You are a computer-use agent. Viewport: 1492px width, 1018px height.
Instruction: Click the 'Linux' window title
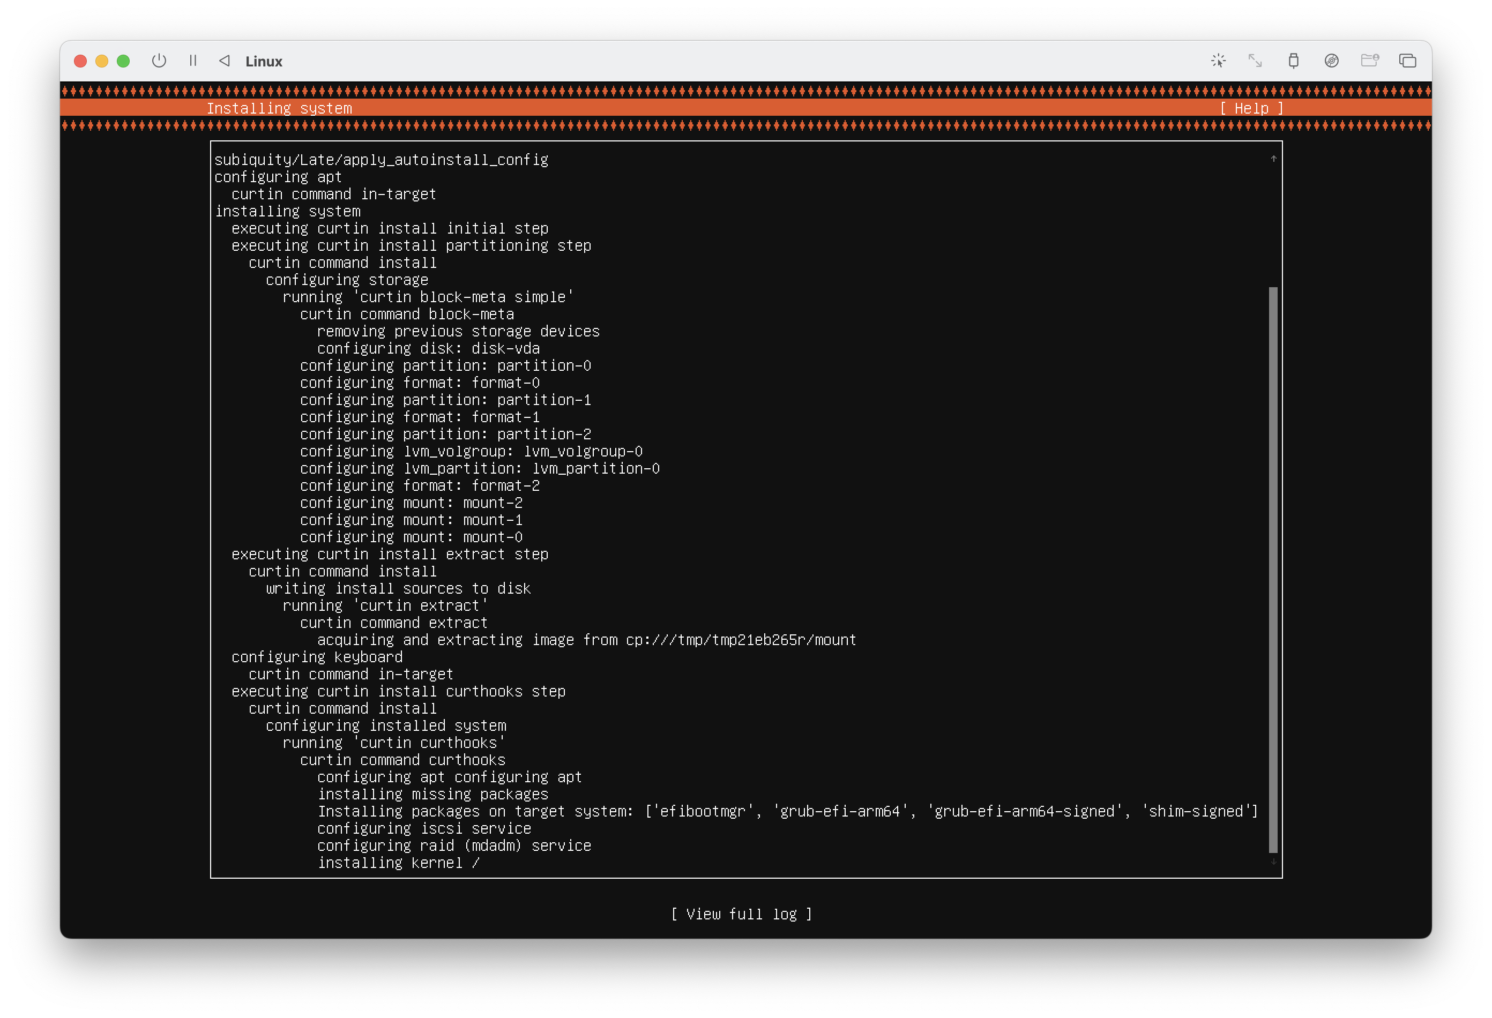264,62
